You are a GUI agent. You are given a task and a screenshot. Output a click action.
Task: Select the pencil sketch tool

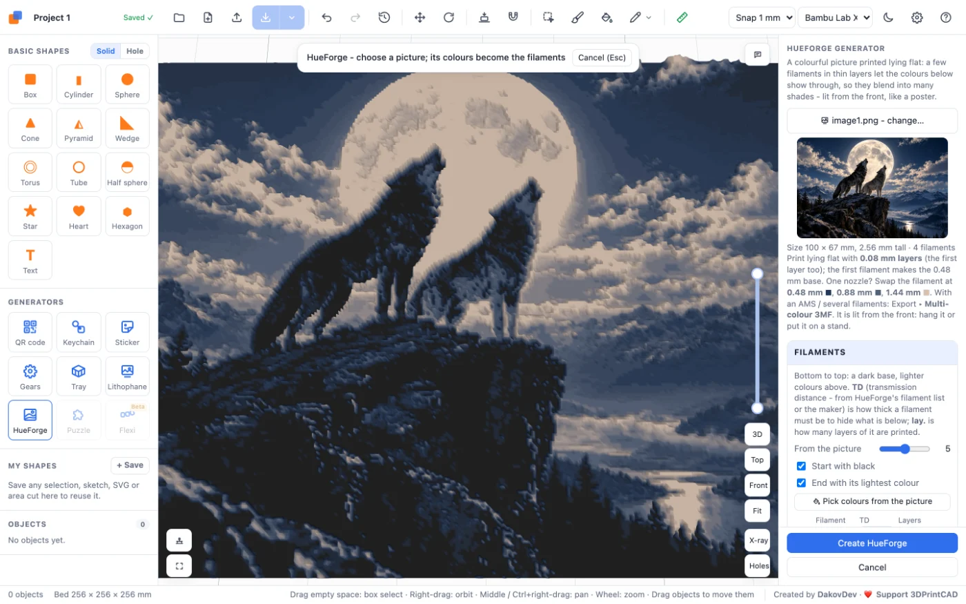635,17
